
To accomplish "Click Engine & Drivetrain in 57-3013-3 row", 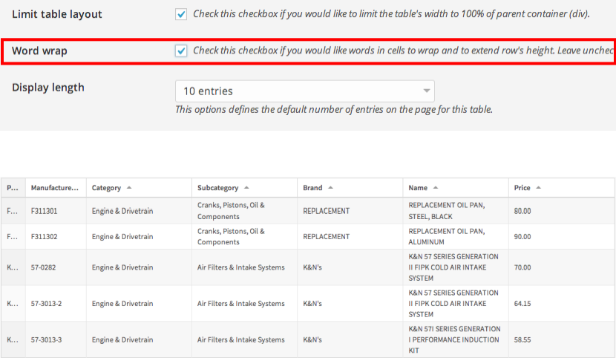I will click(122, 339).
